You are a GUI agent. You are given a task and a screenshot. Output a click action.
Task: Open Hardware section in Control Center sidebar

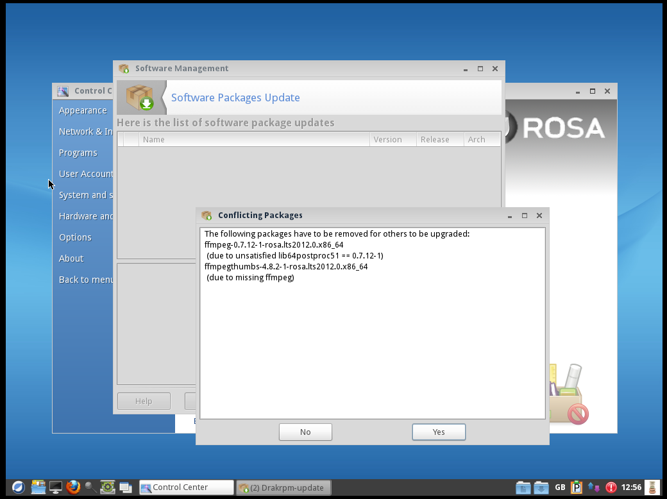(85, 216)
